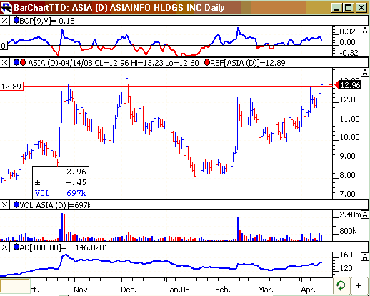Click the AD[100000]= 146.8281 label
The height and width of the screenshot is (296, 370).
click(x=64, y=247)
